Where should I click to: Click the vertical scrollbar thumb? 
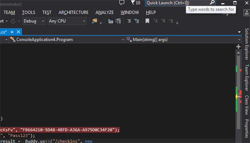click(x=238, y=92)
